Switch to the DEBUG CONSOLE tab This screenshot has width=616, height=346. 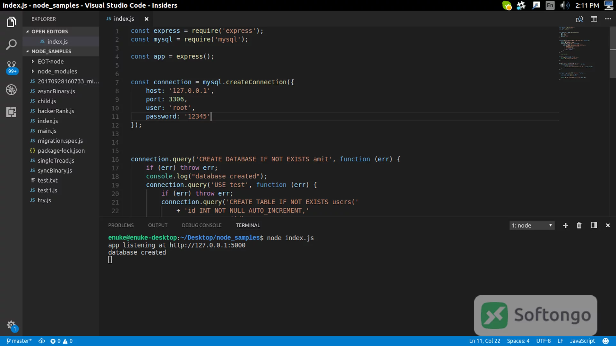point(201,225)
